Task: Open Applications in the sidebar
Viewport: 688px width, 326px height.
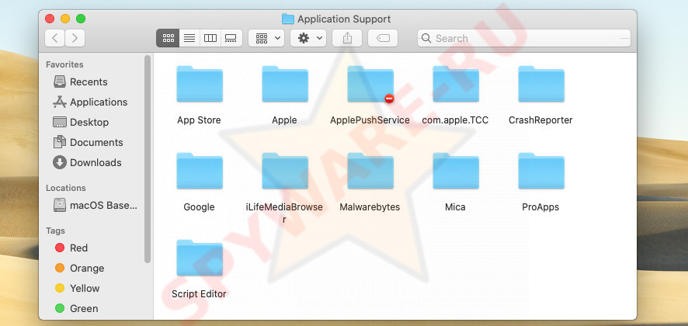Action: (90, 102)
